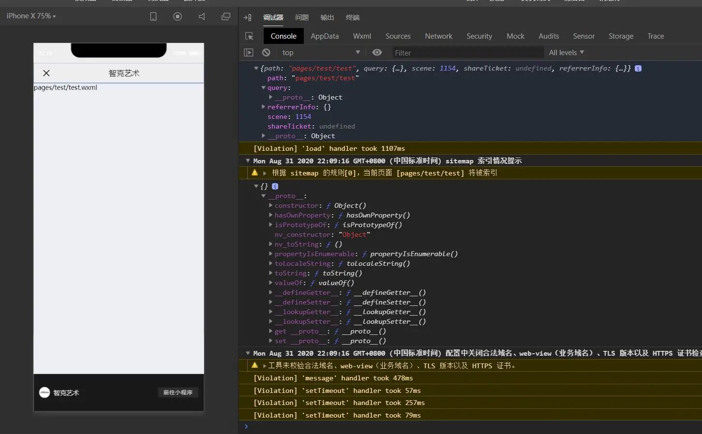
Task: Click the collapse debugger panel arrow icon
Action: coord(247,17)
